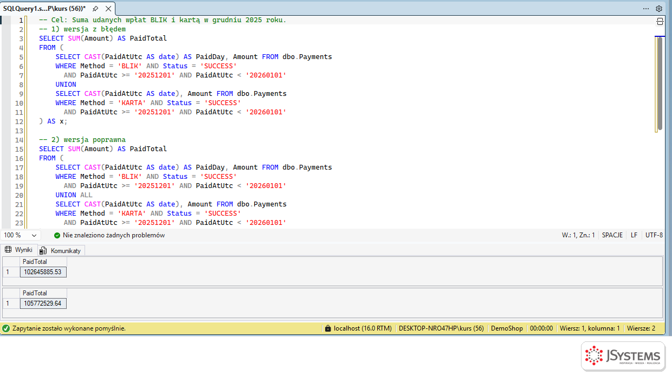Viewport: 672px width, 375px height.
Task: Click line number 12 in the gutter
Action: point(20,121)
